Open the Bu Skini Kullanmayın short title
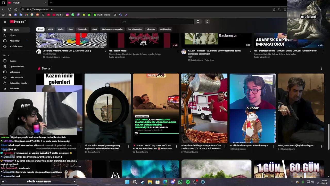330x186 pixels. (249, 146)
